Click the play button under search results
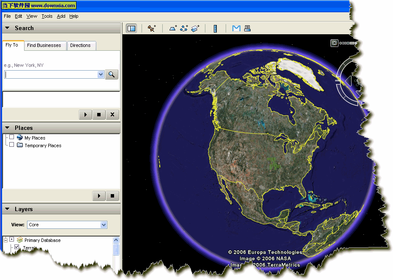The height and width of the screenshot is (280, 393). click(x=85, y=115)
